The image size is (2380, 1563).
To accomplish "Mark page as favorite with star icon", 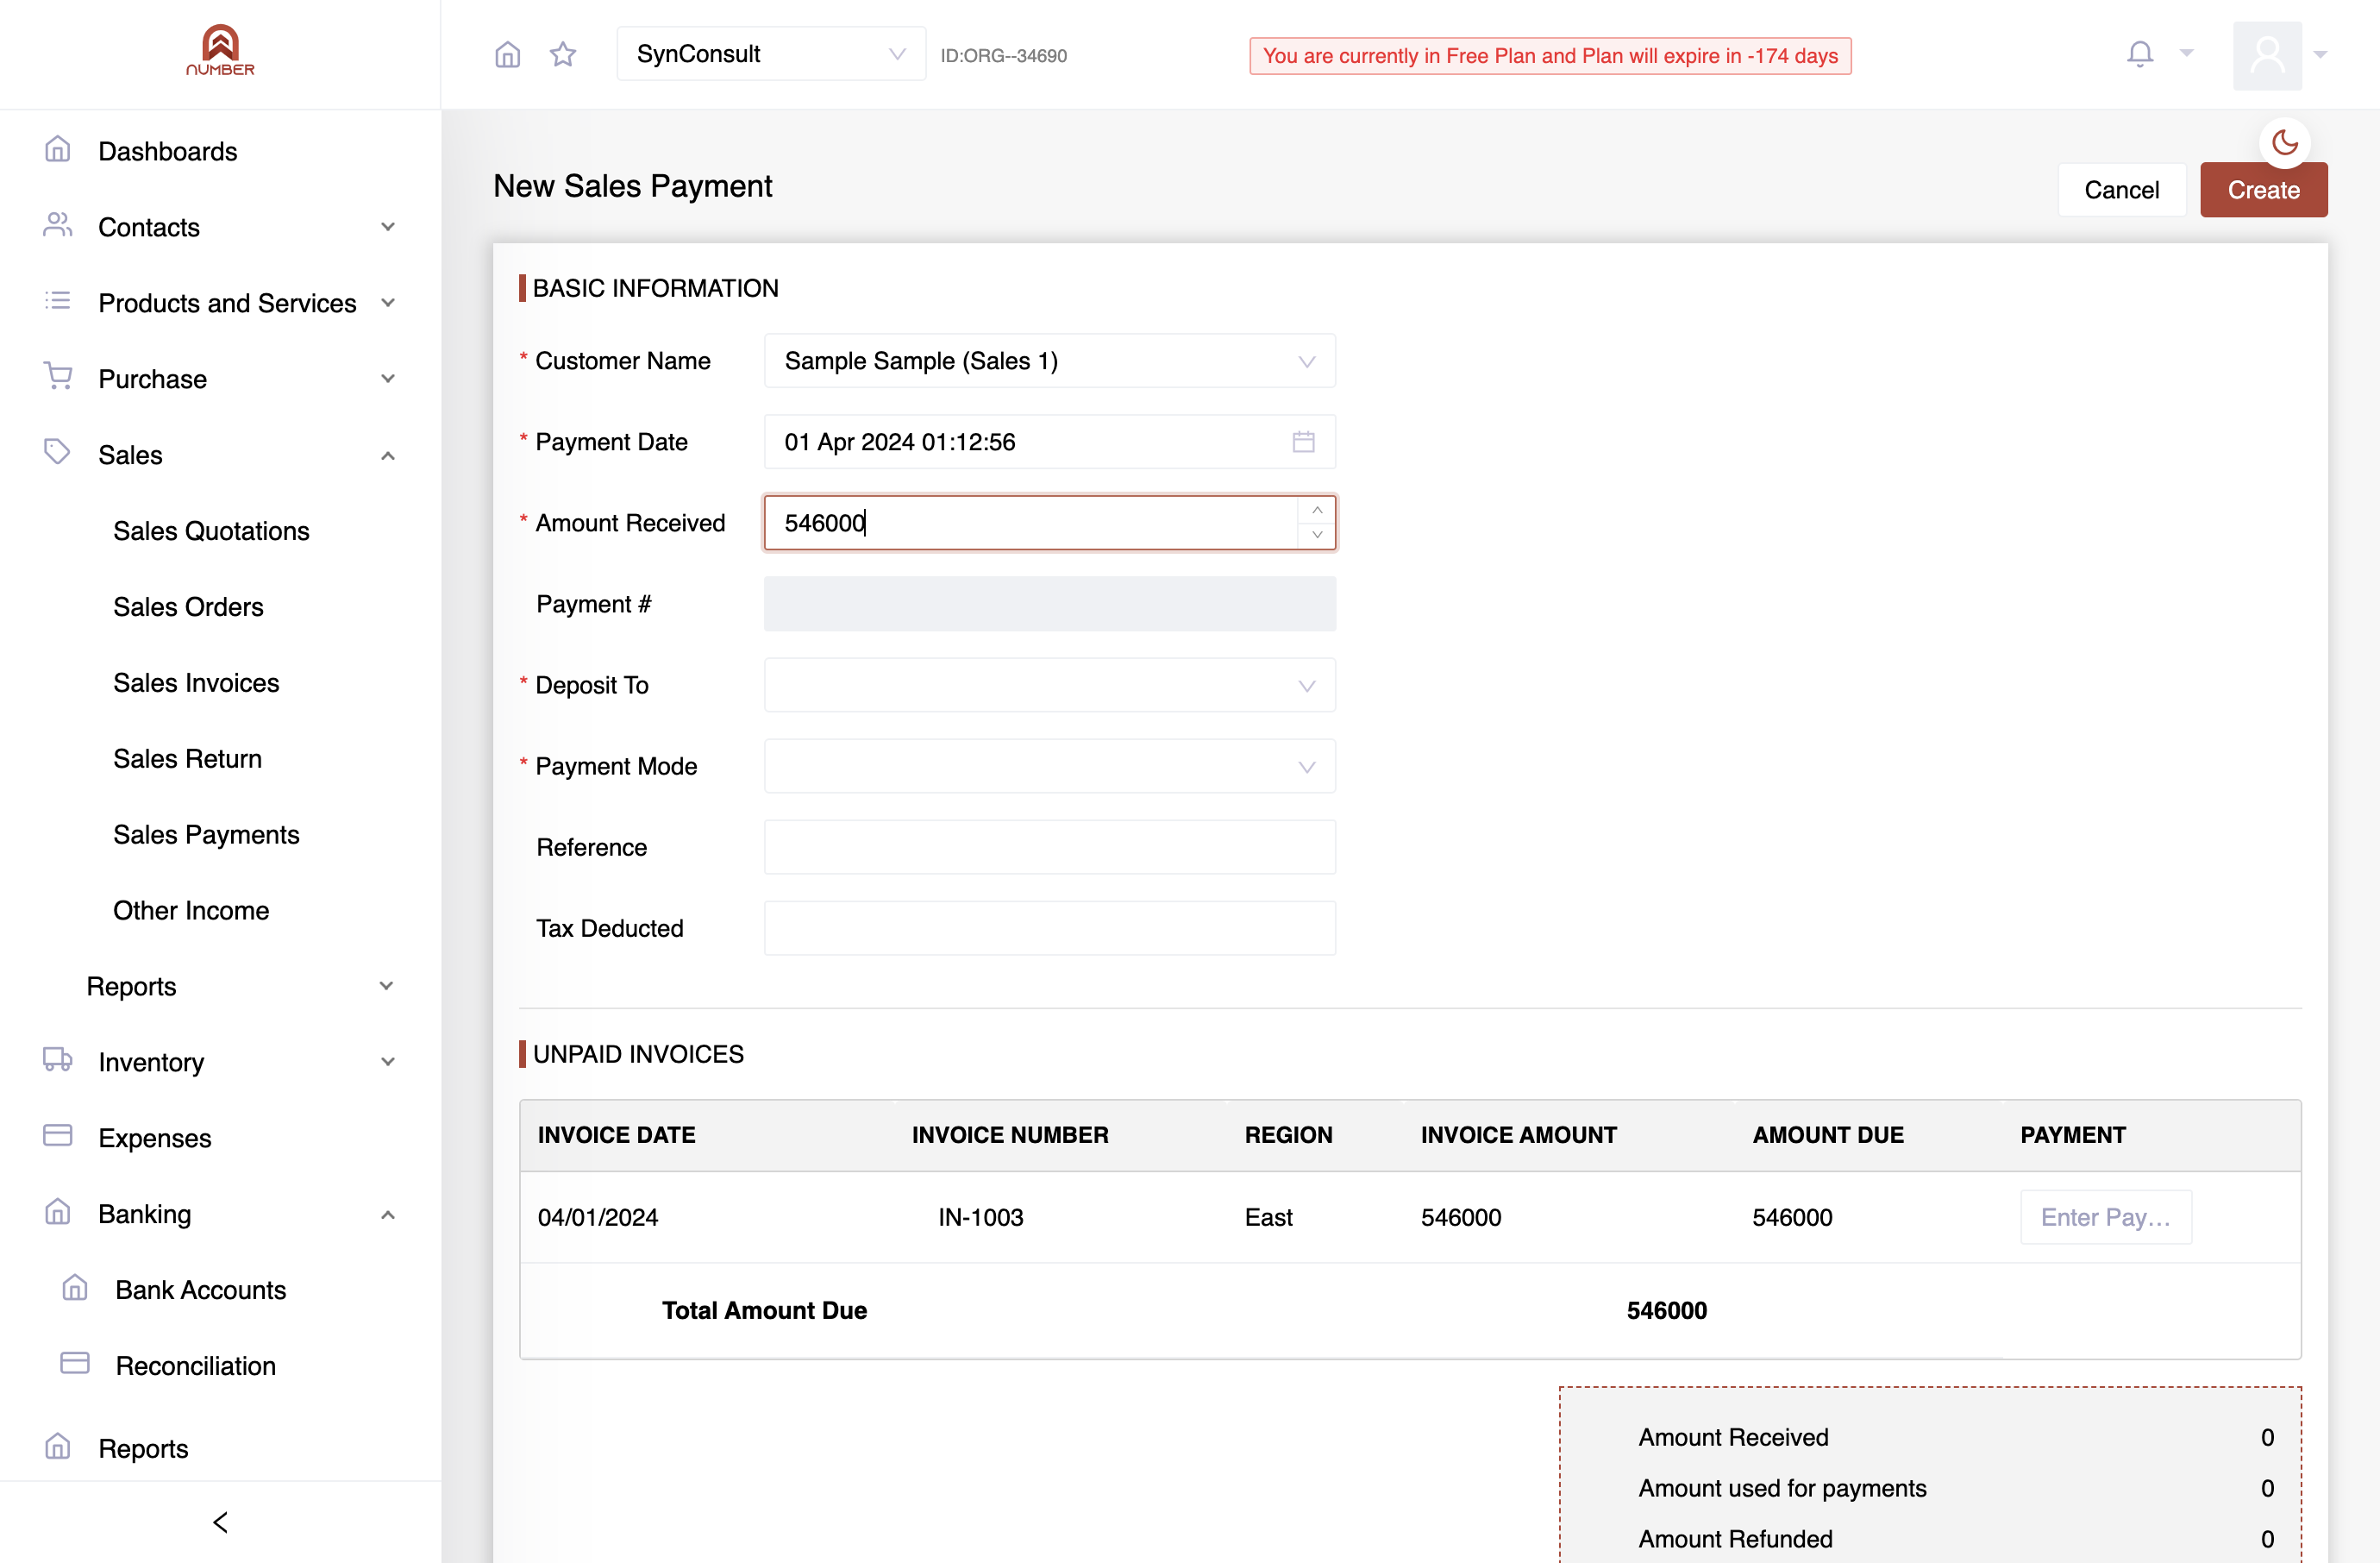I will [563, 54].
